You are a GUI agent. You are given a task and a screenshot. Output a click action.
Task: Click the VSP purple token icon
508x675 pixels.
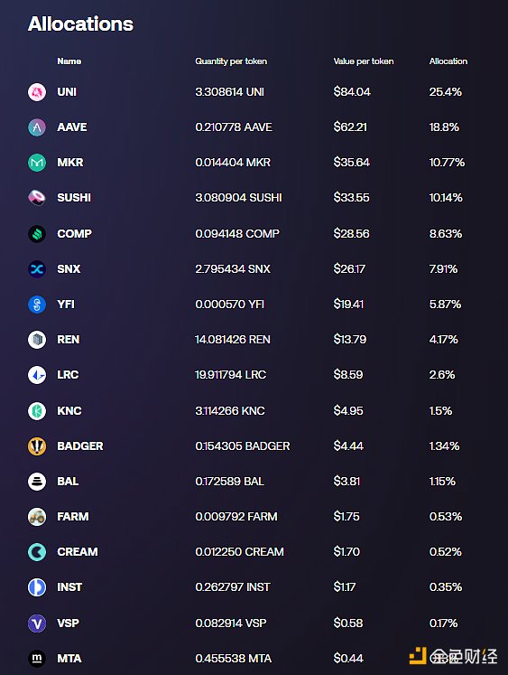click(37, 623)
